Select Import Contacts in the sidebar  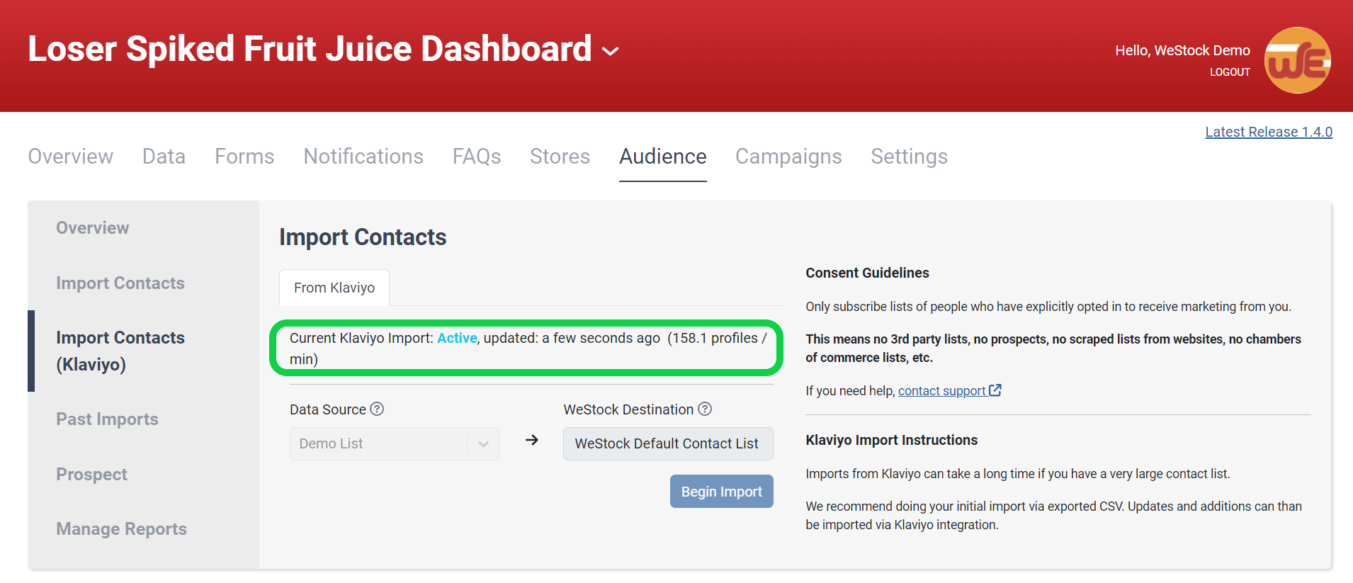[120, 283]
